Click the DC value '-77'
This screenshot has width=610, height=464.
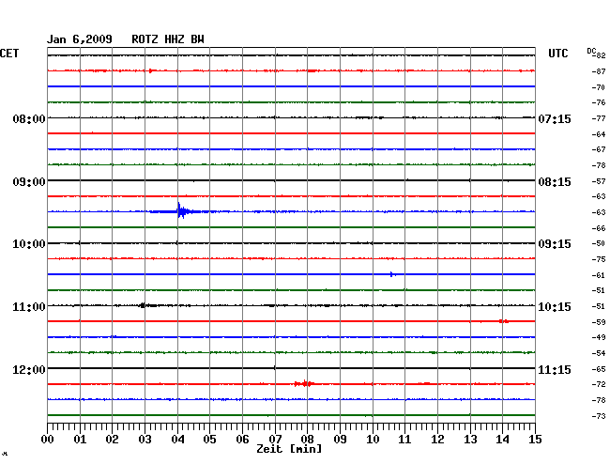(599, 118)
